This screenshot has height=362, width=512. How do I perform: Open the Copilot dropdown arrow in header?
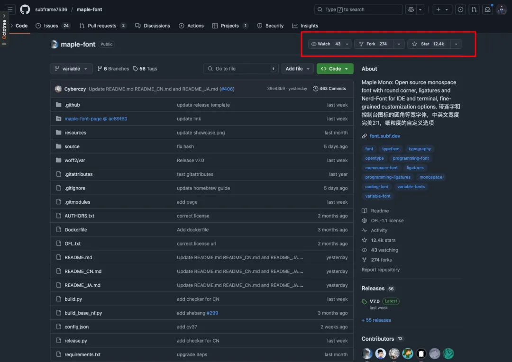coord(420,9)
